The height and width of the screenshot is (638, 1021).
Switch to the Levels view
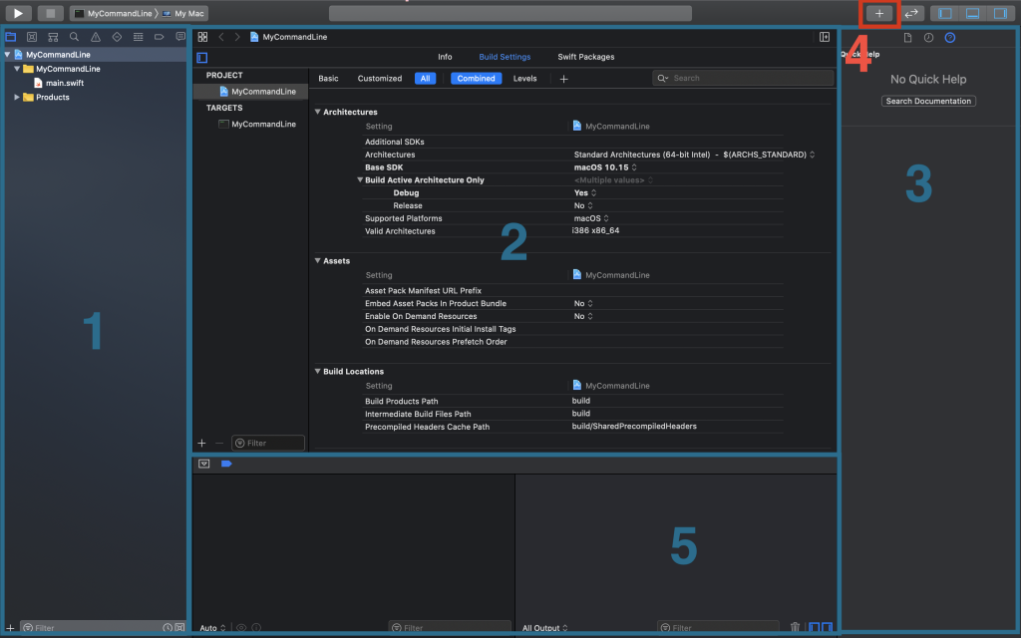click(524, 78)
